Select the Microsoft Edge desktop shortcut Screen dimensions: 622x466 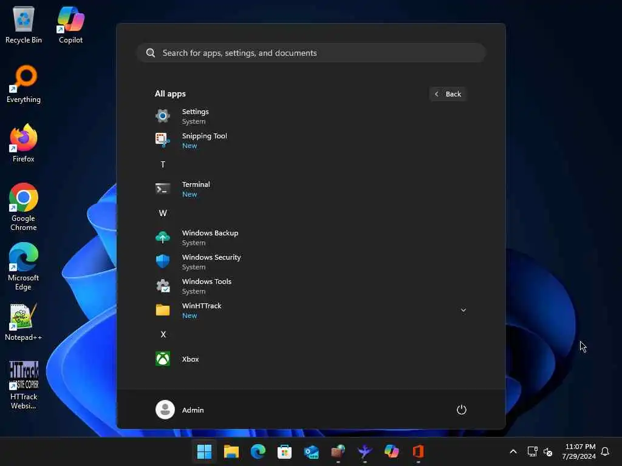click(24, 266)
